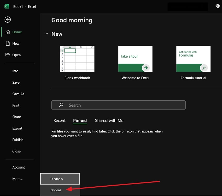Click the fx icon on Formulas thumbnail
The height and width of the screenshot is (196, 222).
pyautogui.click(x=204, y=68)
